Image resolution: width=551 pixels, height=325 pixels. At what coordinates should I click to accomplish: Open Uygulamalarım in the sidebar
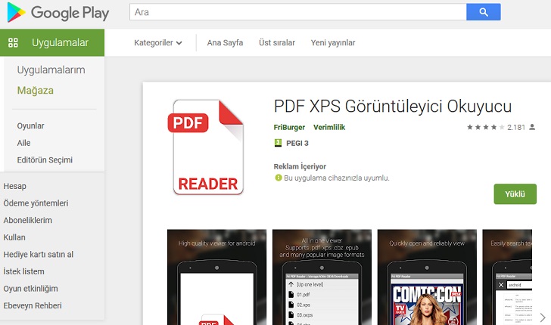(x=51, y=70)
